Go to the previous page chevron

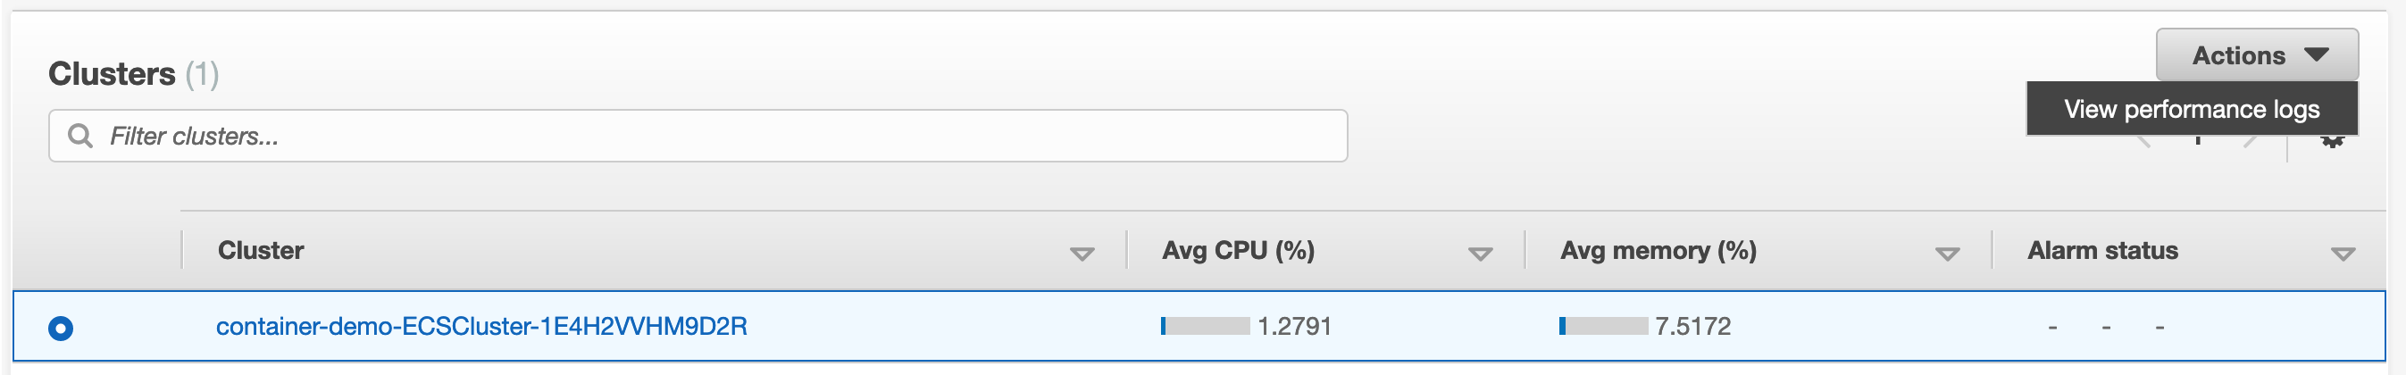2143,142
